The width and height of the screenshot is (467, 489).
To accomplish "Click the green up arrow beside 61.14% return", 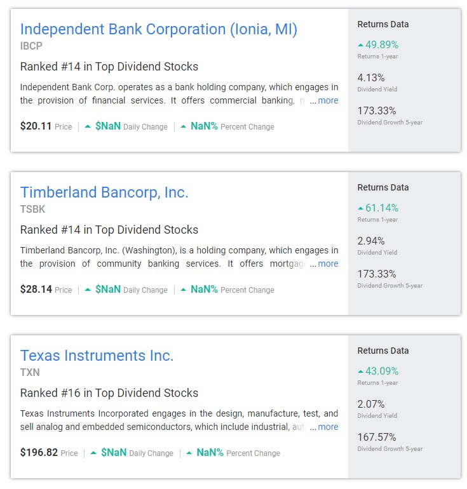I will coord(361,208).
